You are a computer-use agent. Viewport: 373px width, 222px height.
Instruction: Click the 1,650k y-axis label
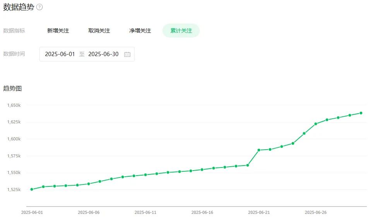pyautogui.click(x=14, y=105)
